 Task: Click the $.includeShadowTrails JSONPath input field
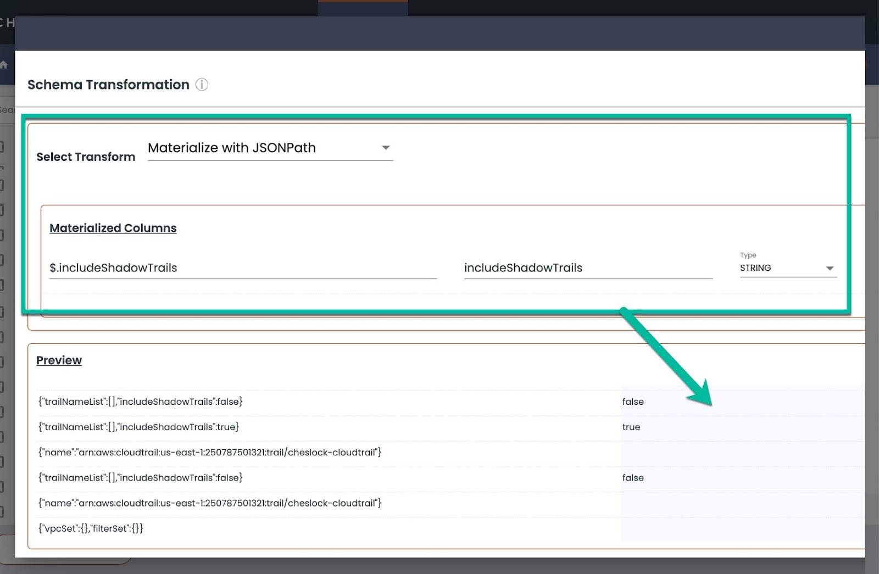(242, 268)
